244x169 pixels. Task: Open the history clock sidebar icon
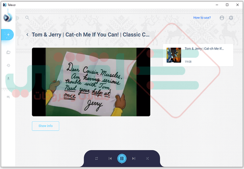[x=8, y=66]
